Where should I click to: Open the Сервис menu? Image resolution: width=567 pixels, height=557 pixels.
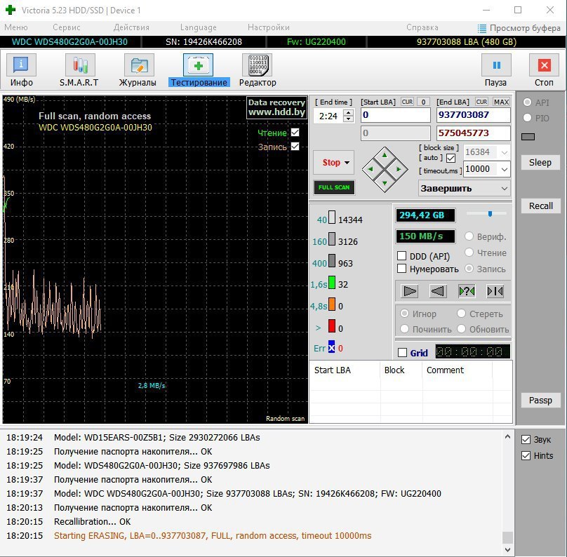point(67,27)
